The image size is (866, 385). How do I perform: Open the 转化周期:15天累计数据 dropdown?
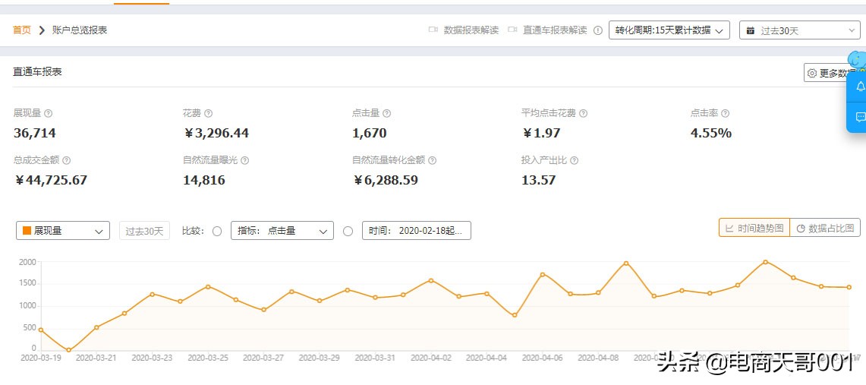click(669, 30)
